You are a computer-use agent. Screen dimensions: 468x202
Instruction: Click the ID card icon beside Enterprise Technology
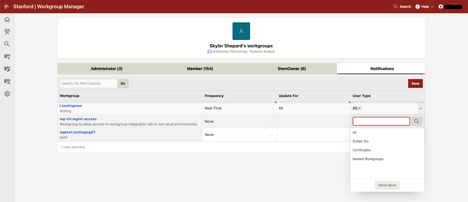(x=210, y=52)
